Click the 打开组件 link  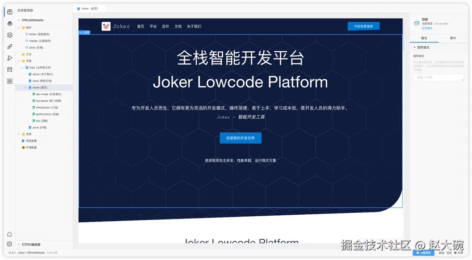tap(427, 28)
